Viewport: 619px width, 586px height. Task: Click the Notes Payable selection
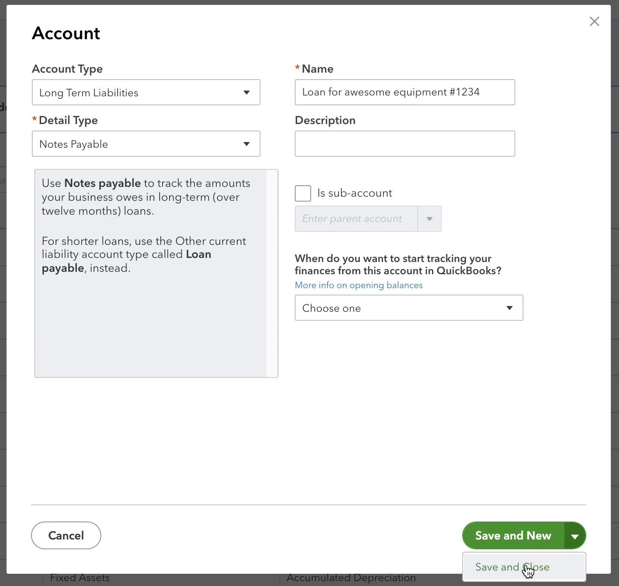73,144
